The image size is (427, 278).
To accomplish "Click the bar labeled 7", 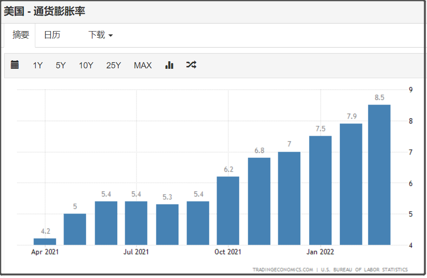I will click(289, 198).
